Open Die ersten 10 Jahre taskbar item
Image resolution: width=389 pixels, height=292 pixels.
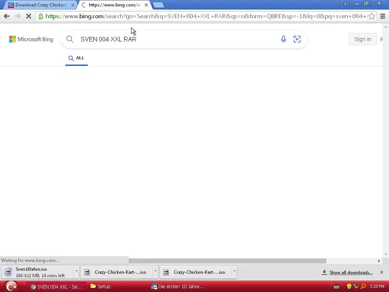tap(178, 287)
